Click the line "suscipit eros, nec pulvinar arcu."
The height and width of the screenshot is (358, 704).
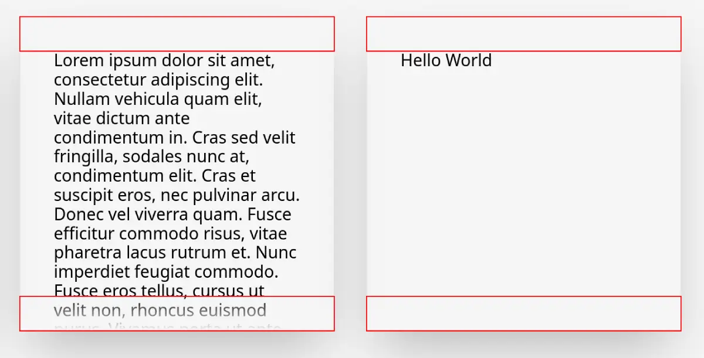(177, 195)
